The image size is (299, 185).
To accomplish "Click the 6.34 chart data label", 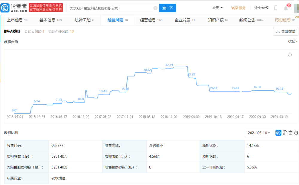I will tap(37, 101).
